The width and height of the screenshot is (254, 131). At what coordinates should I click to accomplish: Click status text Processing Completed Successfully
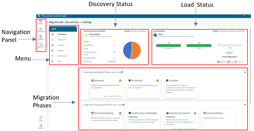tap(232, 31)
